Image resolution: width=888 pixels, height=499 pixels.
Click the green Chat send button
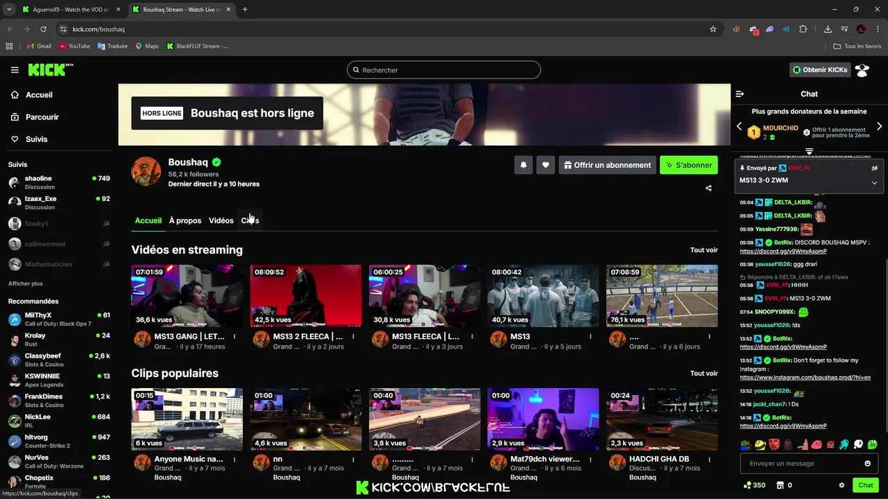click(866, 485)
